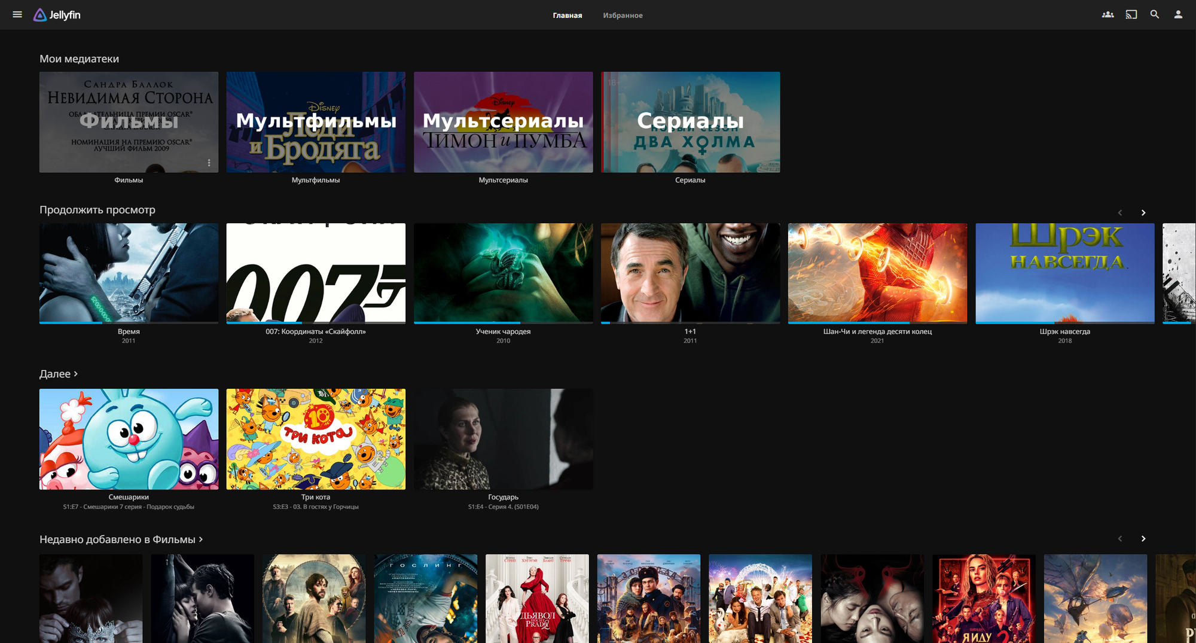Click the title 007: Координаты «Скайфолл»
Screen dimensions: 1196x643
coord(316,331)
